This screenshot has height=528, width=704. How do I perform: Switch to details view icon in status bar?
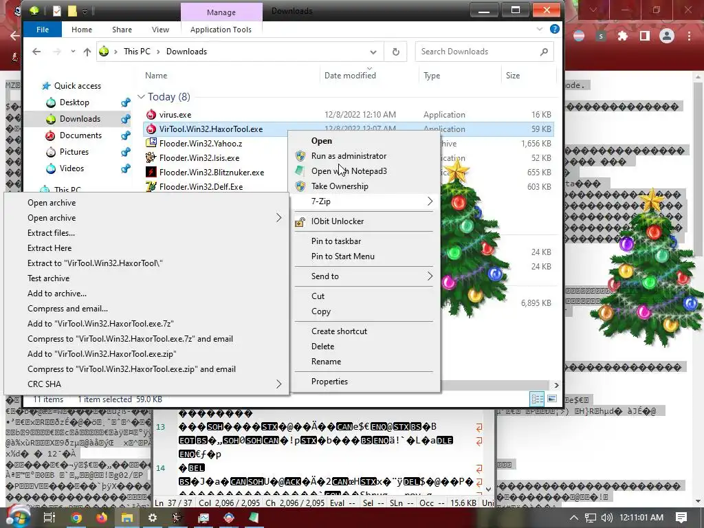pos(537,399)
